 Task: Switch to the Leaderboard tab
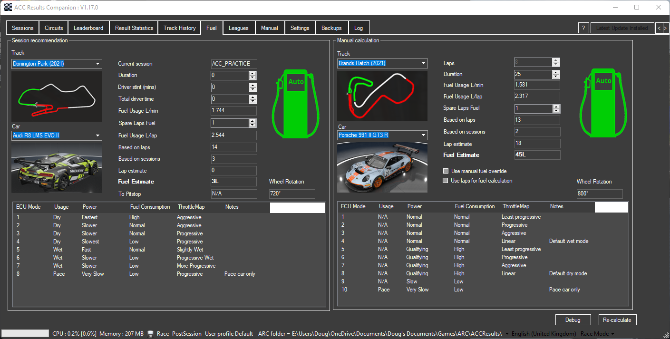pos(88,28)
